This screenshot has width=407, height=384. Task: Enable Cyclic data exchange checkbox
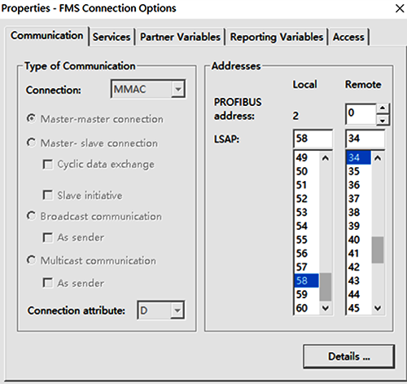(x=48, y=164)
